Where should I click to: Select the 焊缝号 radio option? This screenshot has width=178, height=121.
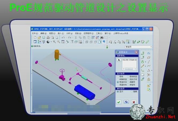pos(128,85)
